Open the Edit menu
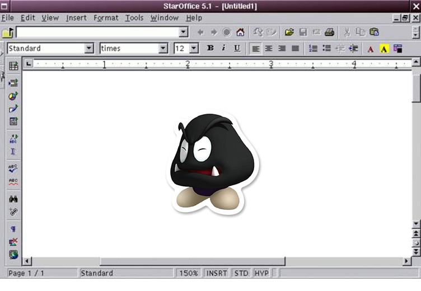 28,18
